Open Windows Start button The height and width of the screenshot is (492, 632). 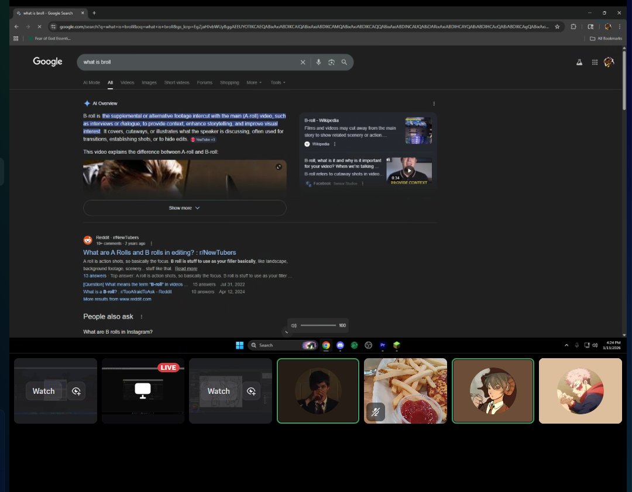pos(239,345)
